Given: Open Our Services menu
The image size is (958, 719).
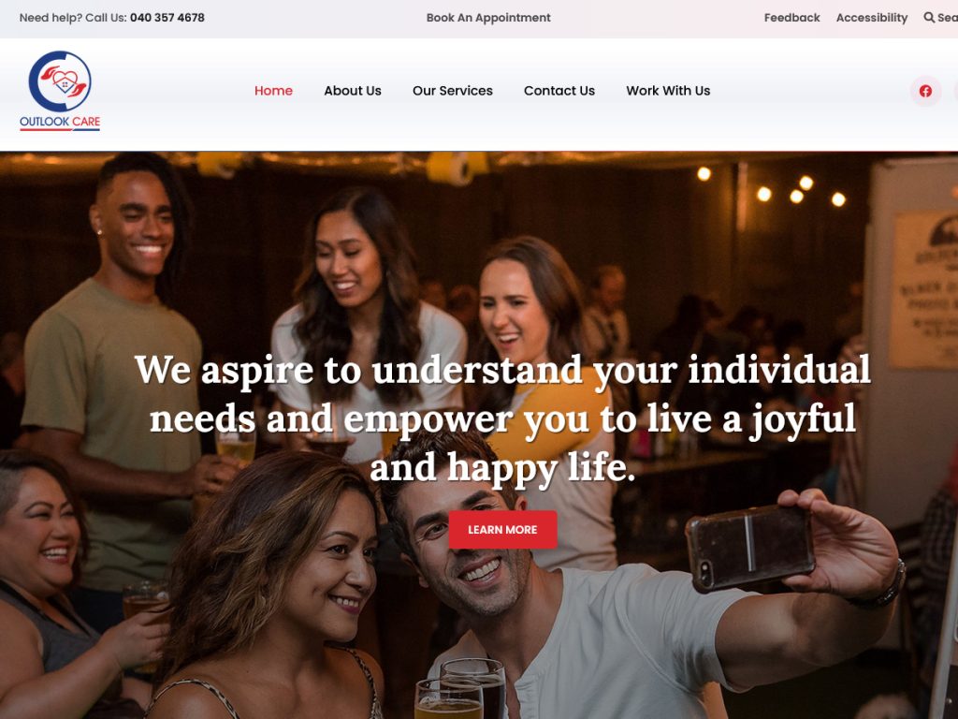Looking at the screenshot, I should coord(452,91).
